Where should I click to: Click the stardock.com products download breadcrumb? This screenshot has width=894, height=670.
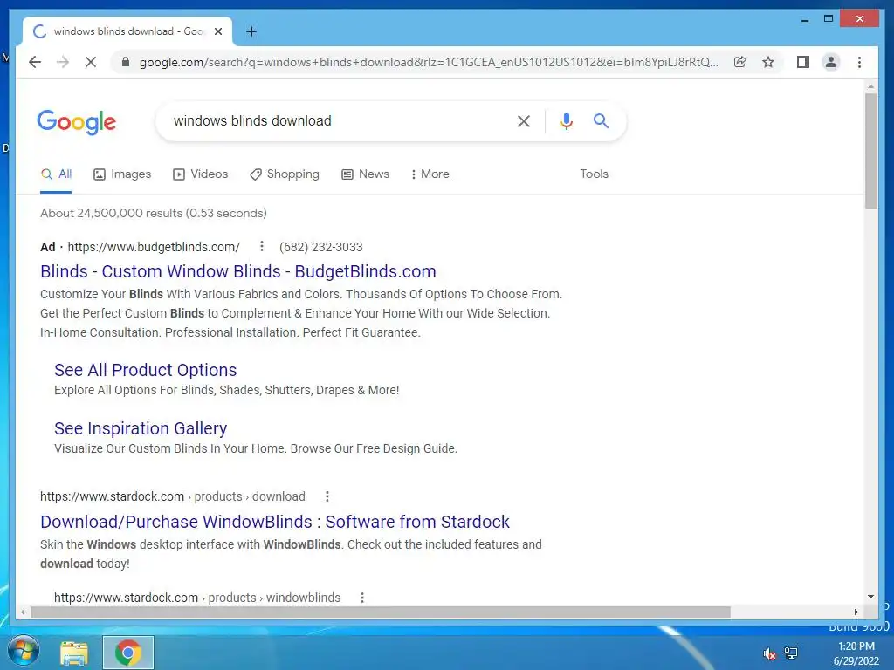click(x=173, y=496)
